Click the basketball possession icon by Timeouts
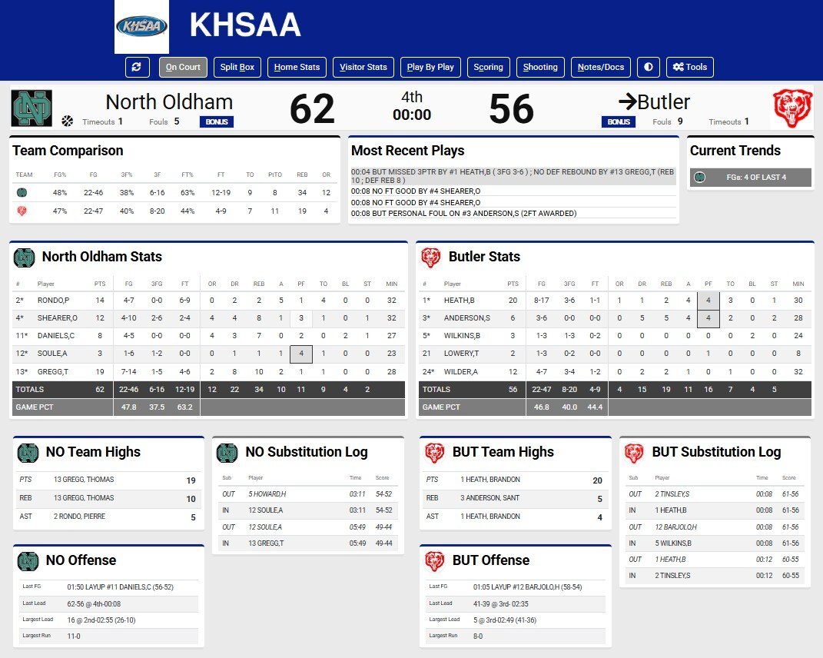The width and height of the screenshot is (823, 658). [67, 121]
